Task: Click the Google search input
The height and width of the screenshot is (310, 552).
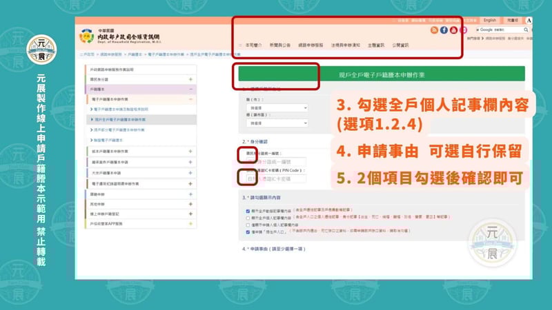Action: tap(499, 30)
